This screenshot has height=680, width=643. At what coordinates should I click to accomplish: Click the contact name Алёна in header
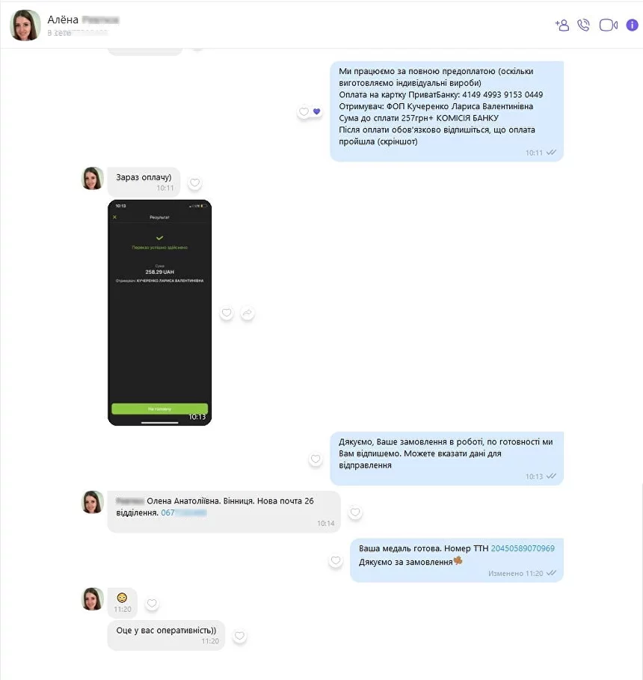(x=63, y=20)
